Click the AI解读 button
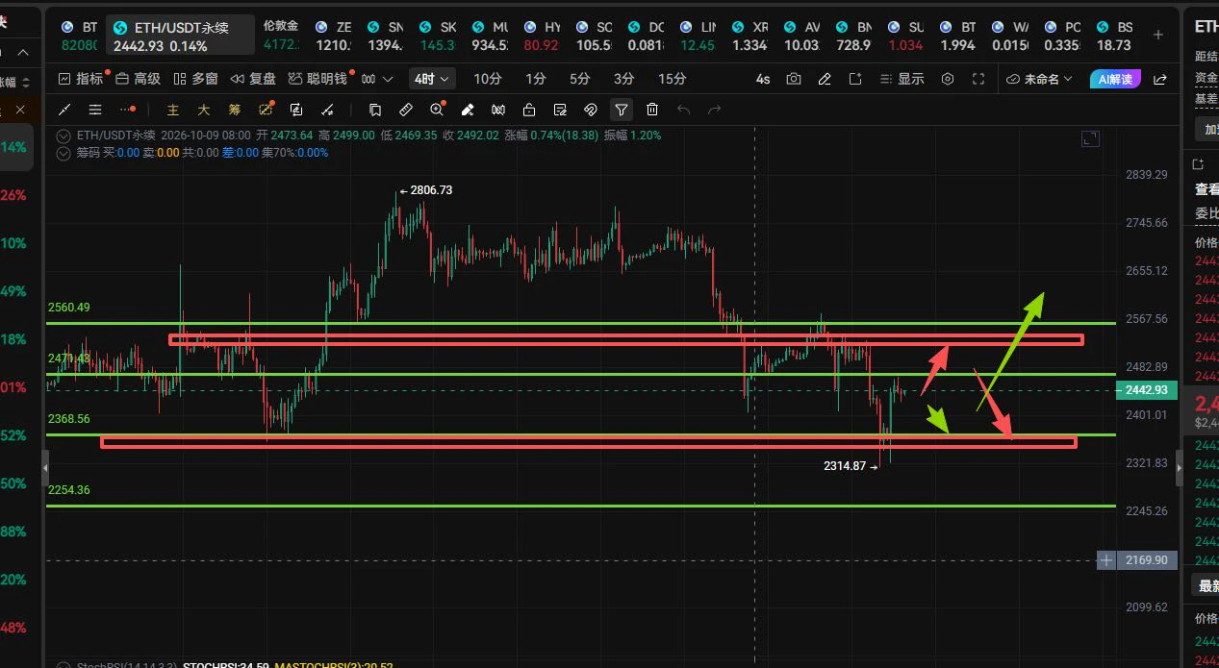Viewport: 1219px width, 668px height. pyautogui.click(x=1116, y=79)
